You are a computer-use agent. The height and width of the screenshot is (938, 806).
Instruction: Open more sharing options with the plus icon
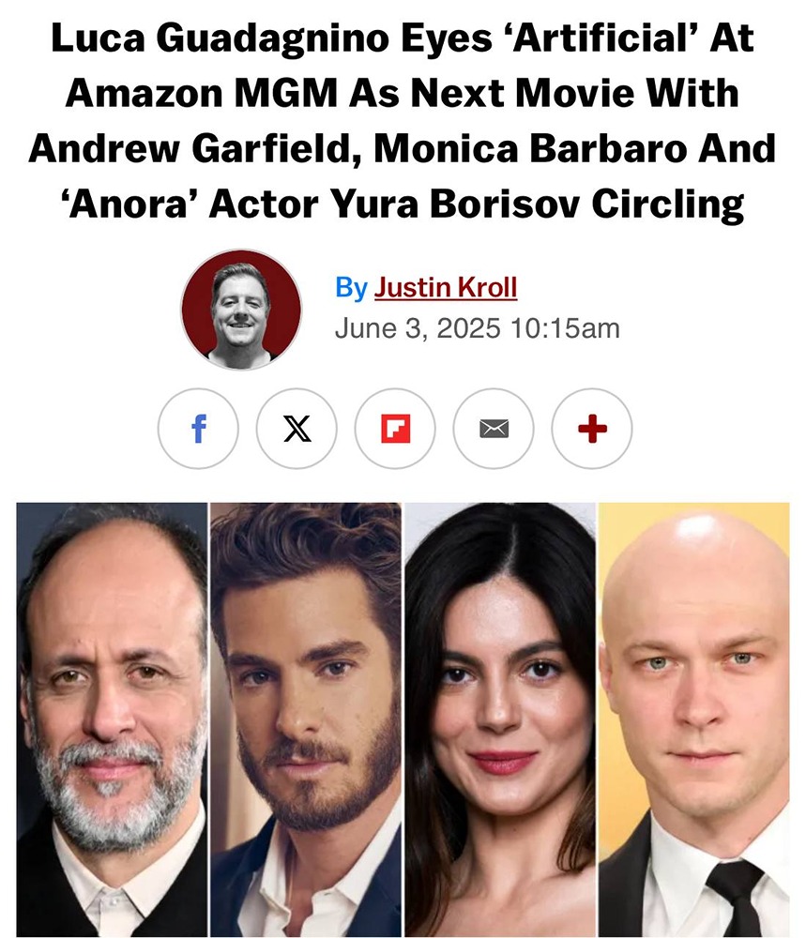[x=592, y=429]
